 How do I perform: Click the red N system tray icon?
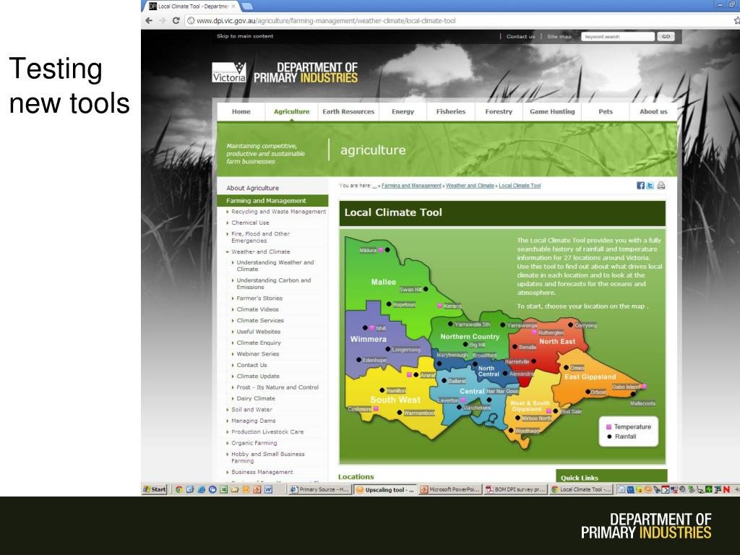tap(726, 489)
